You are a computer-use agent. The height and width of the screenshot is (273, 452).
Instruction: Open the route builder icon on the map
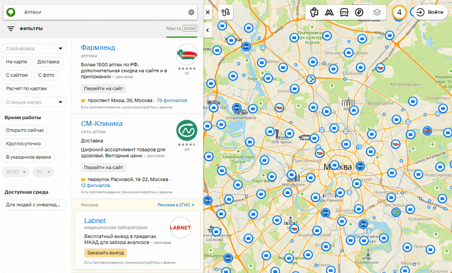(226, 13)
